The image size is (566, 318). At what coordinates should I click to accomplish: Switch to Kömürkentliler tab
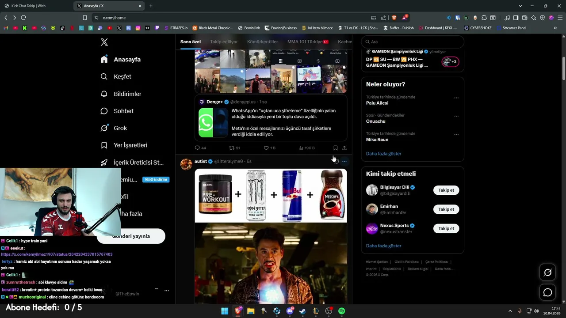263,42
